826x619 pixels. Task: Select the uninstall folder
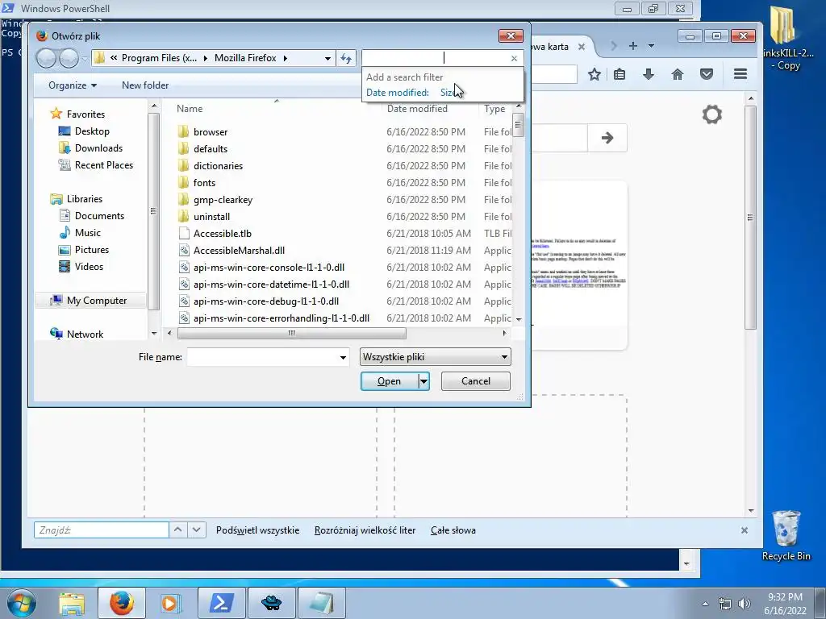211,216
